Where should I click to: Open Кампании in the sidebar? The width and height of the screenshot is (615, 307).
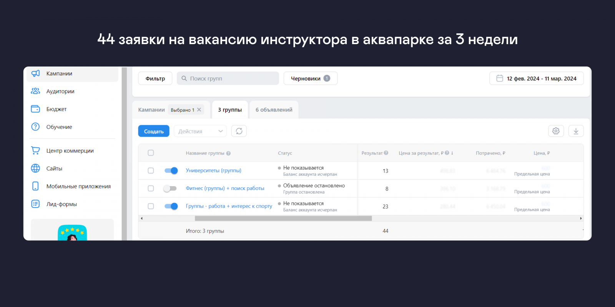(x=72, y=73)
